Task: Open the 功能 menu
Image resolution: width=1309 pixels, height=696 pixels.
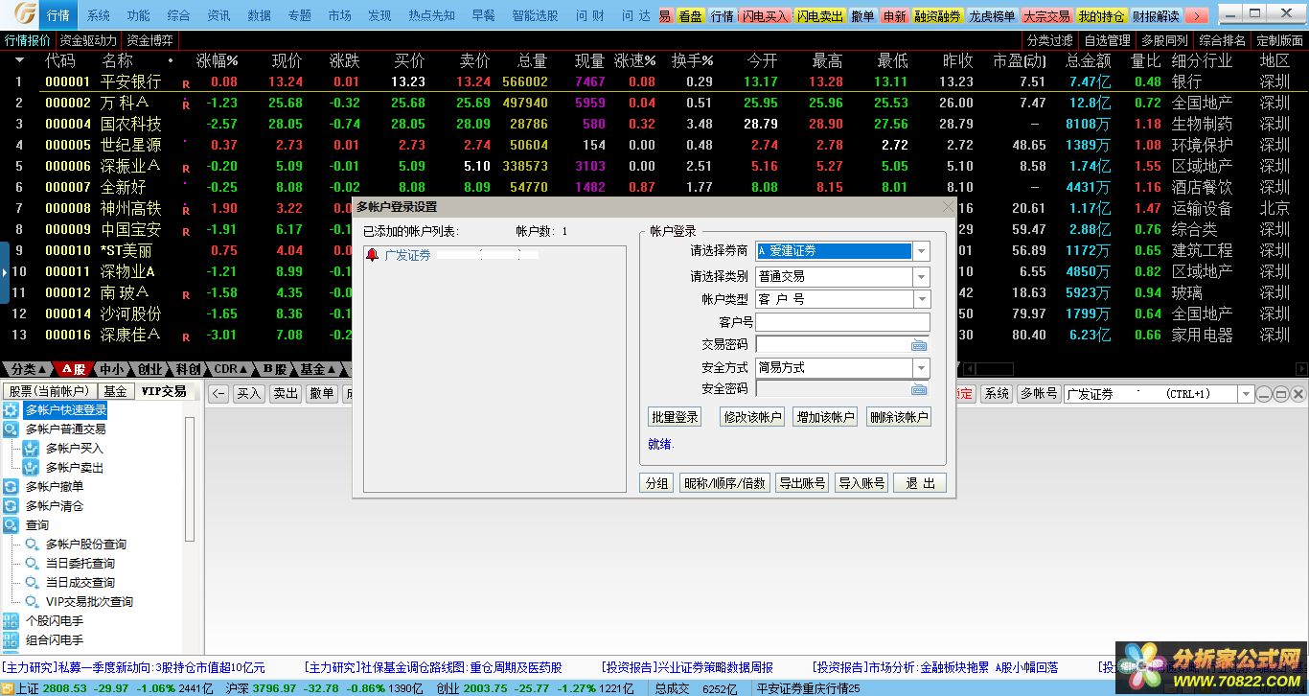Action: tap(138, 16)
